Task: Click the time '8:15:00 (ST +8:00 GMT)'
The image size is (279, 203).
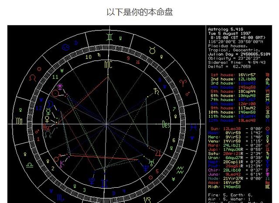Action: point(238,38)
